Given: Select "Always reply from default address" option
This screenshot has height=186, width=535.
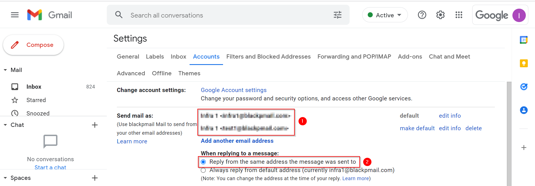Looking at the screenshot, I should [x=203, y=170].
